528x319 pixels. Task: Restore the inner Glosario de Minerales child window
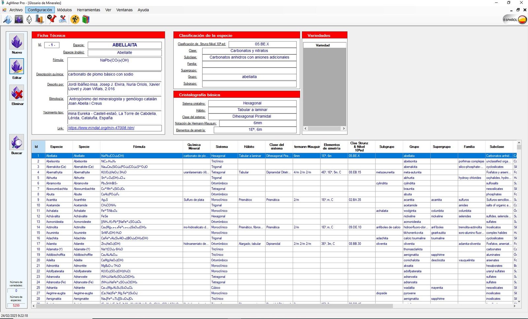pos(518,10)
